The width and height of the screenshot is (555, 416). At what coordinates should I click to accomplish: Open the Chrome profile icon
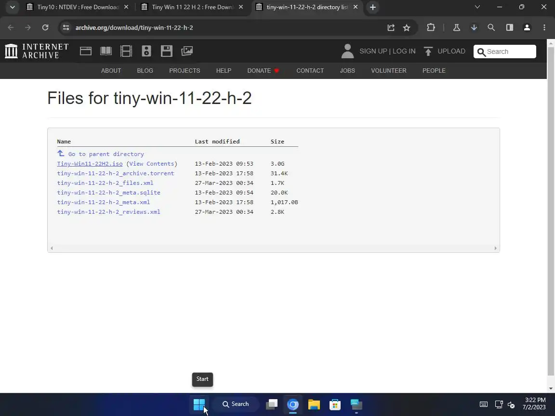[x=527, y=27]
